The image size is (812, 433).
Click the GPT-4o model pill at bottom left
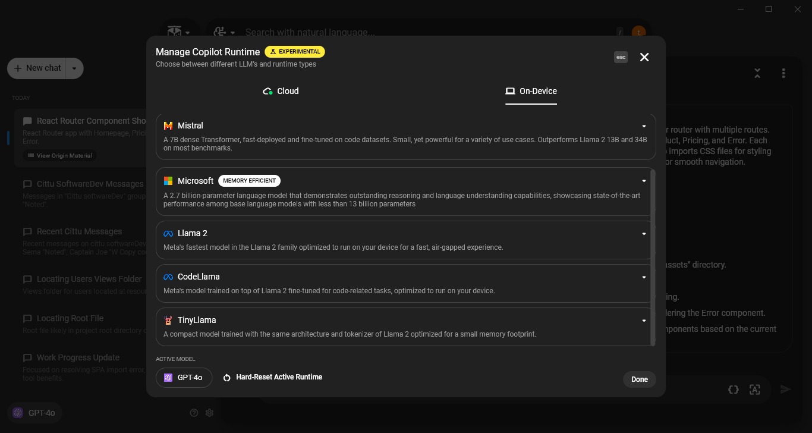pyautogui.click(x=34, y=412)
